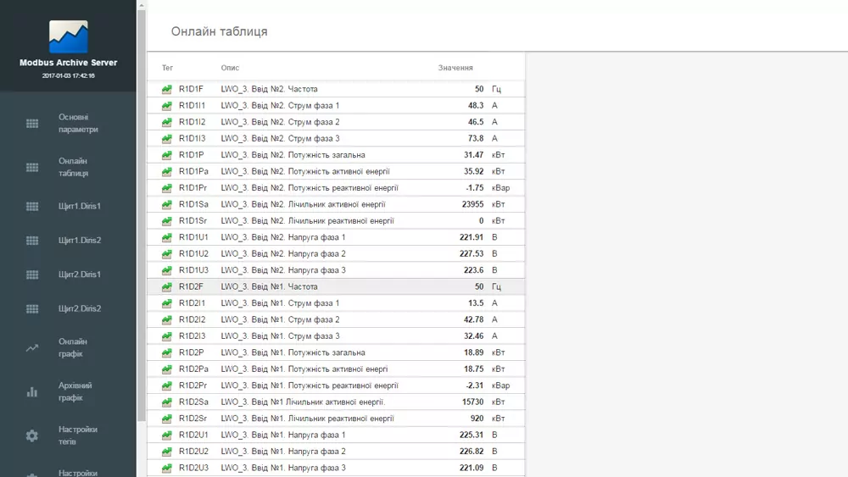Viewport: 848px width, 477px height.
Task: Select tag name R1D1F
Action: coord(191,89)
